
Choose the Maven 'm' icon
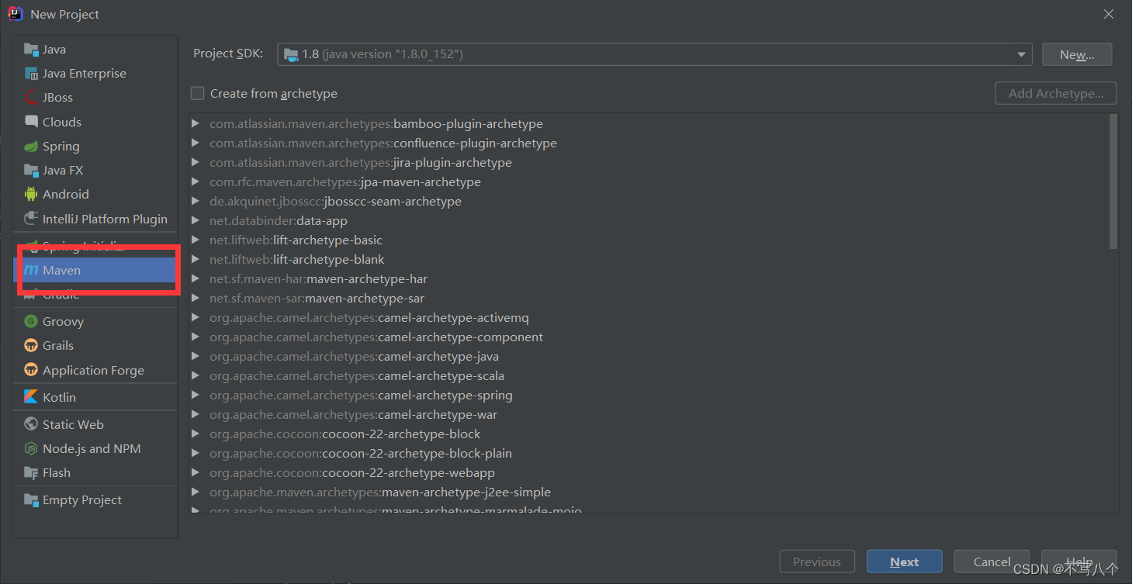pyautogui.click(x=31, y=271)
